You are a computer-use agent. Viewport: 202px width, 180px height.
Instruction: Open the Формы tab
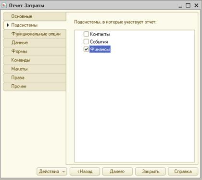tap(35, 51)
